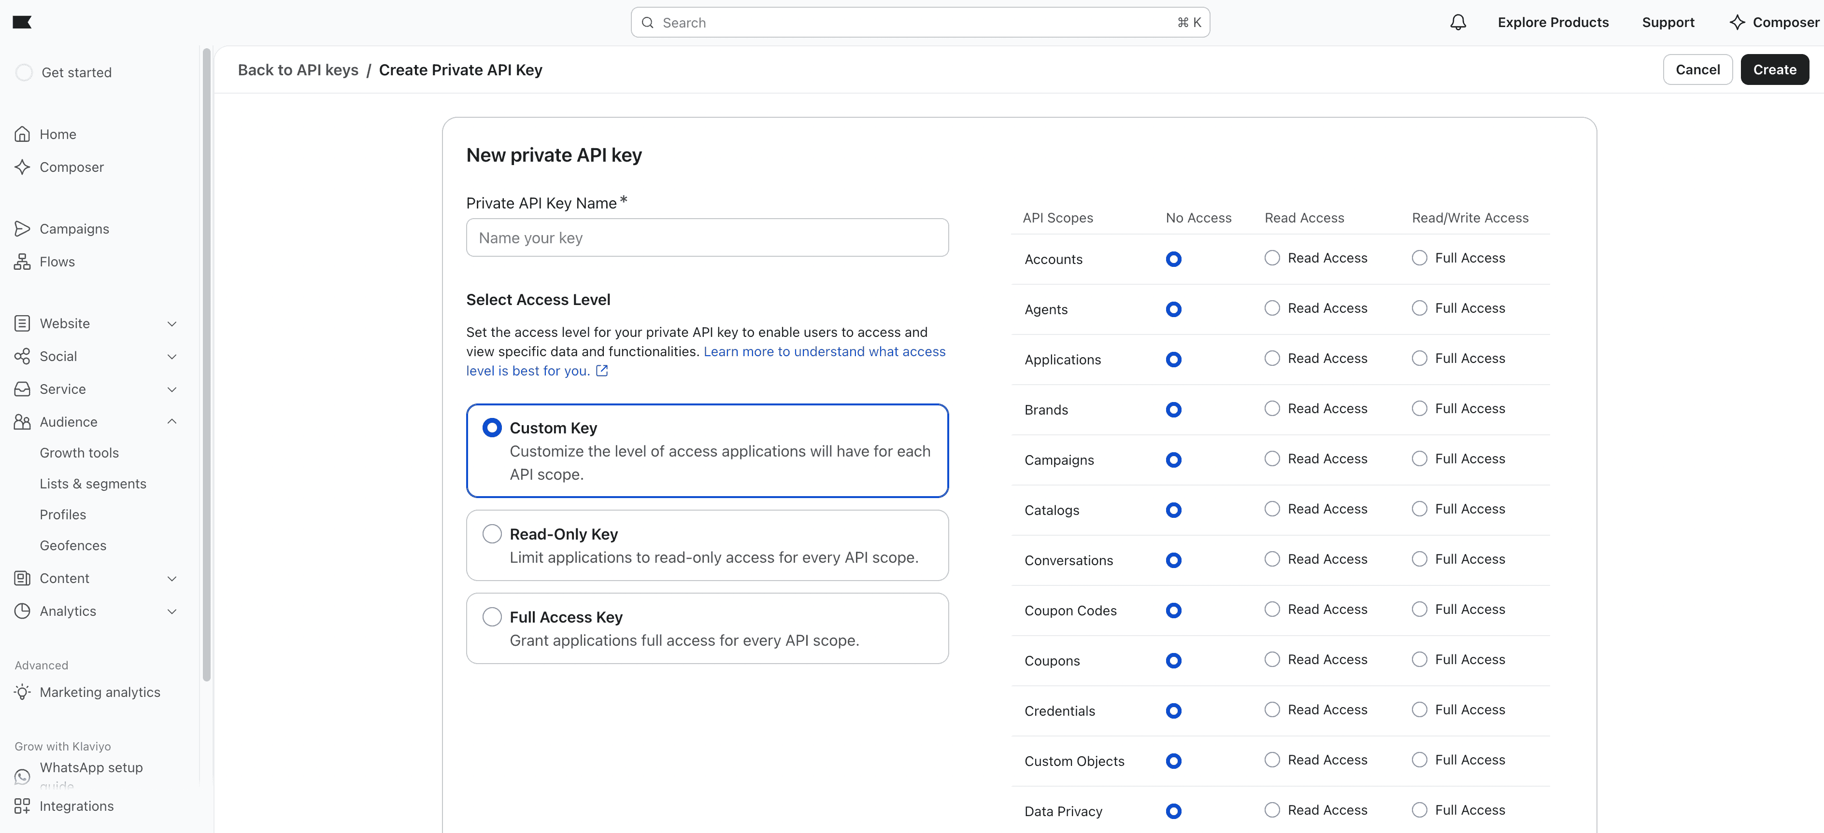Click the WhatsApp setup icon
Viewport: 1824px width, 833px height.
23,777
